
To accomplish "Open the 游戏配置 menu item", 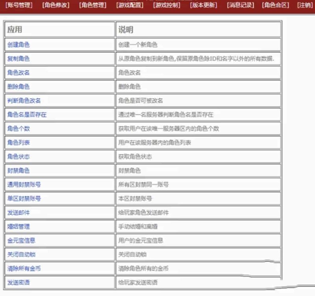I will [x=130, y=5].
